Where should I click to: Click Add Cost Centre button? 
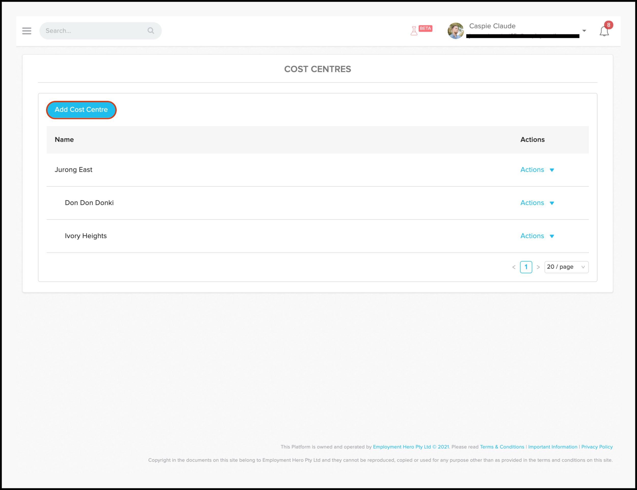click(x=81, y=110)
